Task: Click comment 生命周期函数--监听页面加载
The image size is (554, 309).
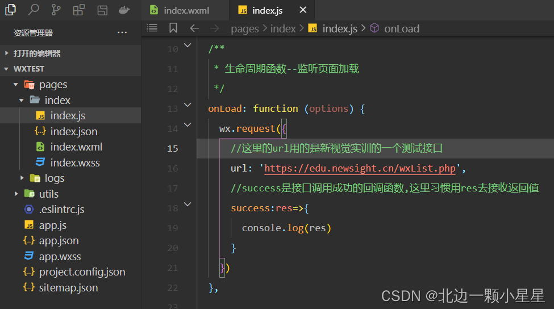Action: (292, 69)
